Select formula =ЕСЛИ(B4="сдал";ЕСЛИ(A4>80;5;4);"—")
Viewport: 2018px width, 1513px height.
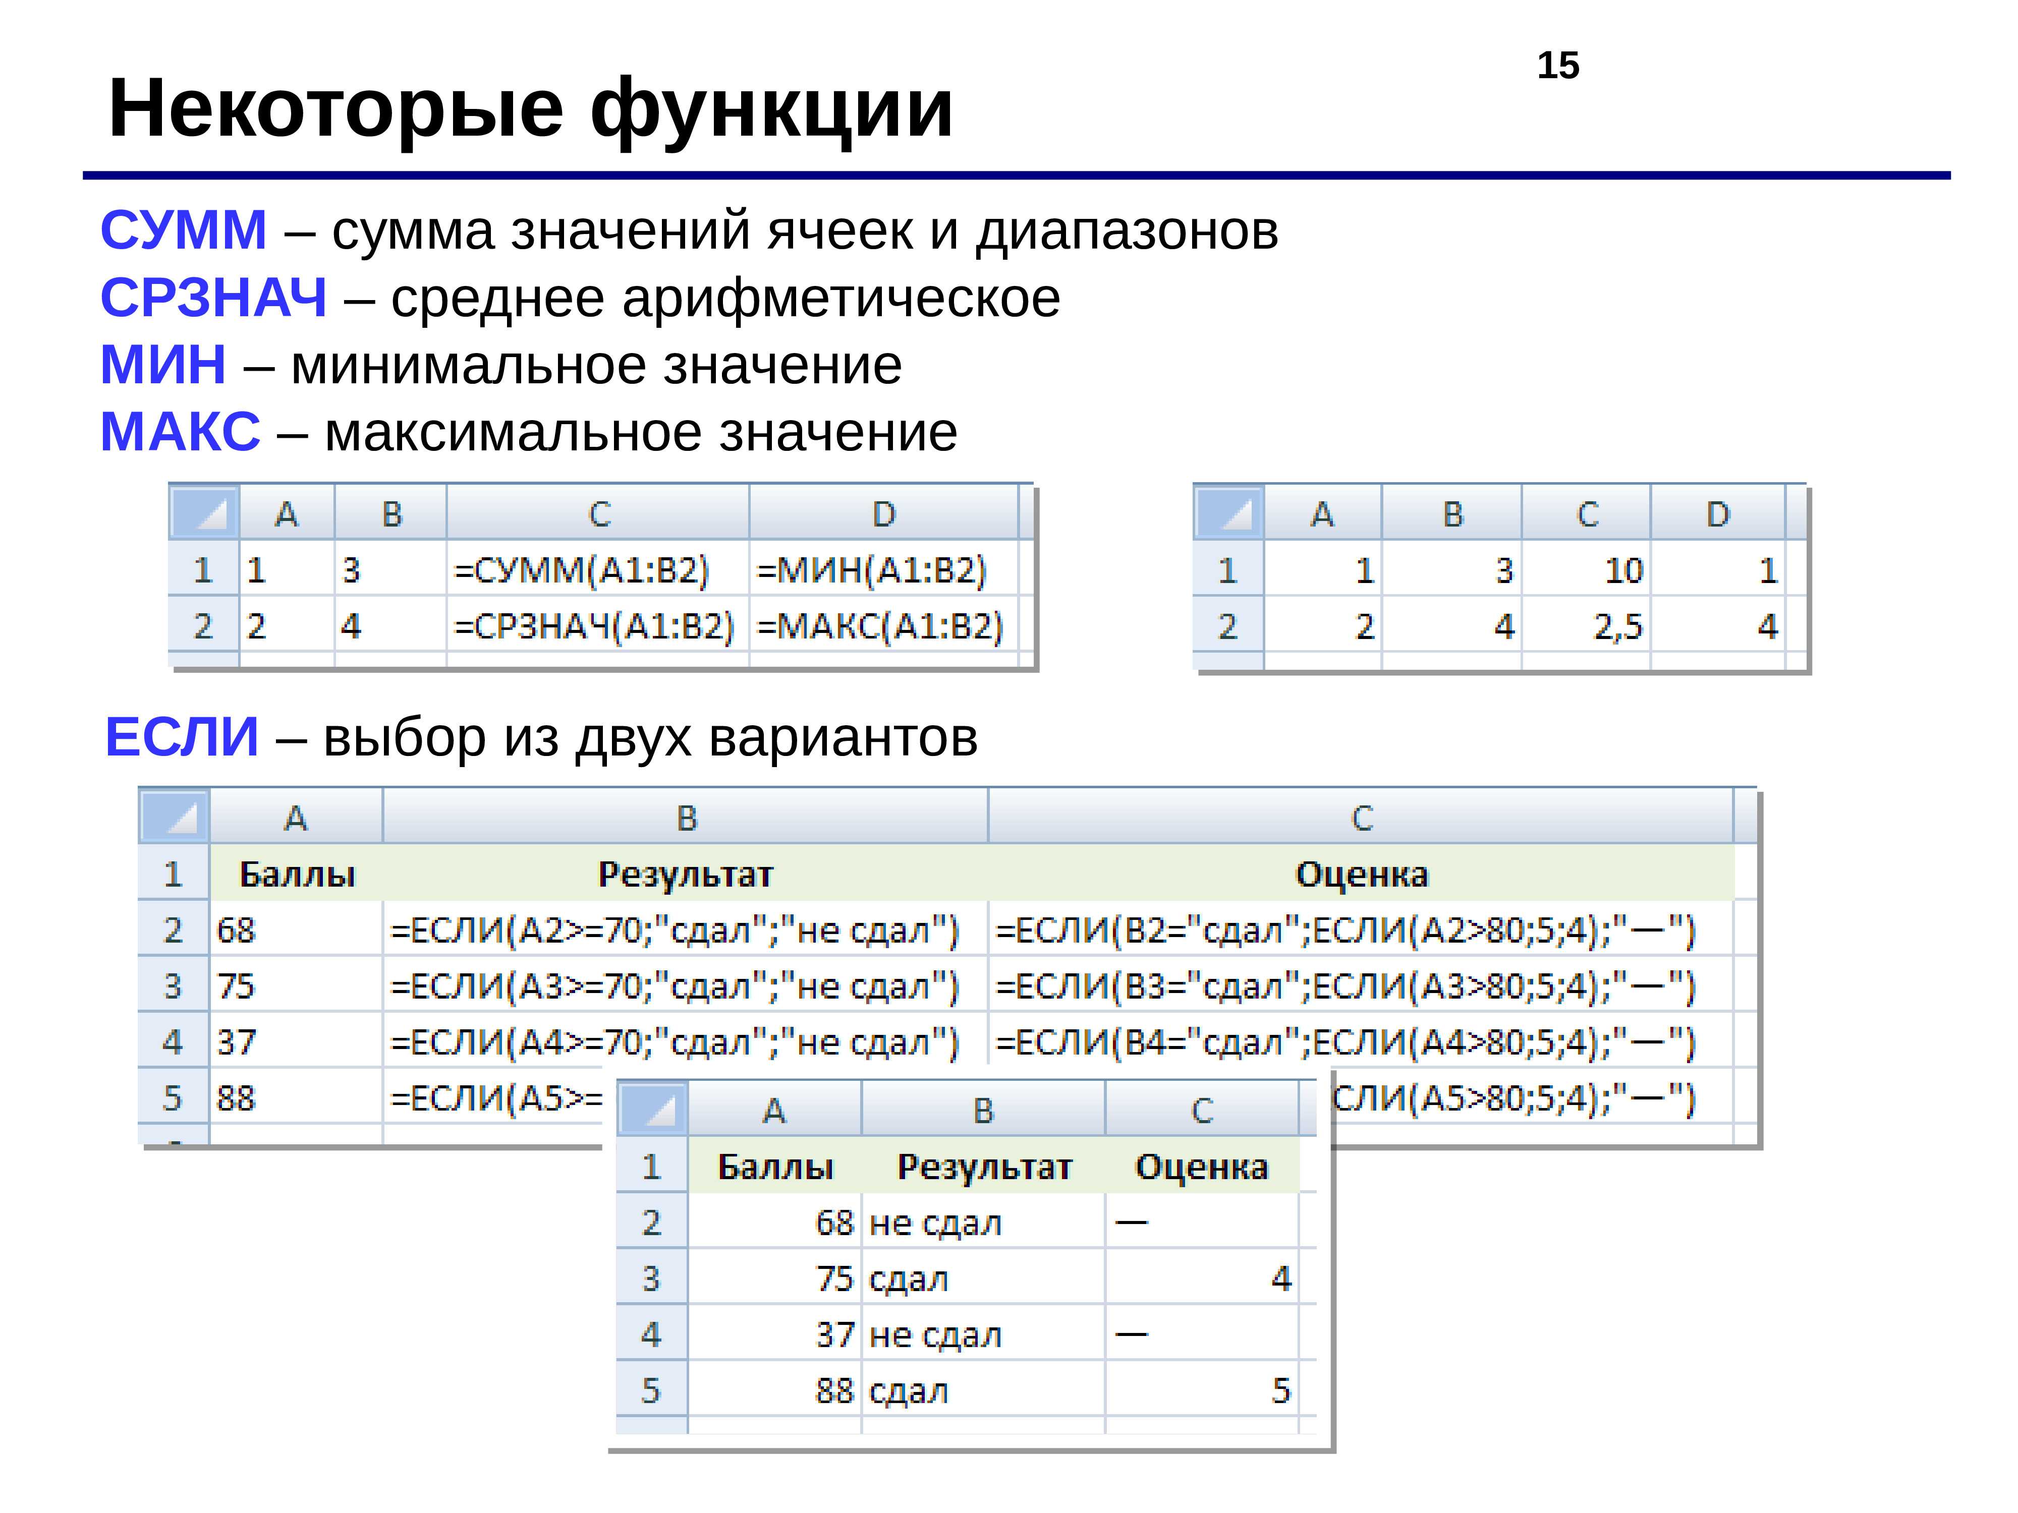tap(1360, 1040)
